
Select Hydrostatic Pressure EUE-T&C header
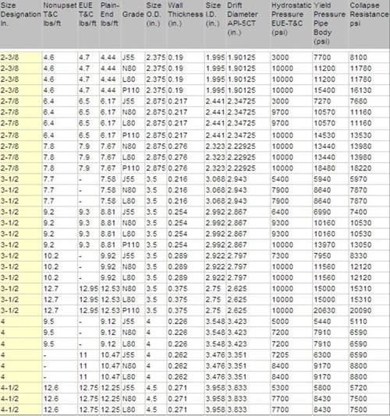[291, 19]
